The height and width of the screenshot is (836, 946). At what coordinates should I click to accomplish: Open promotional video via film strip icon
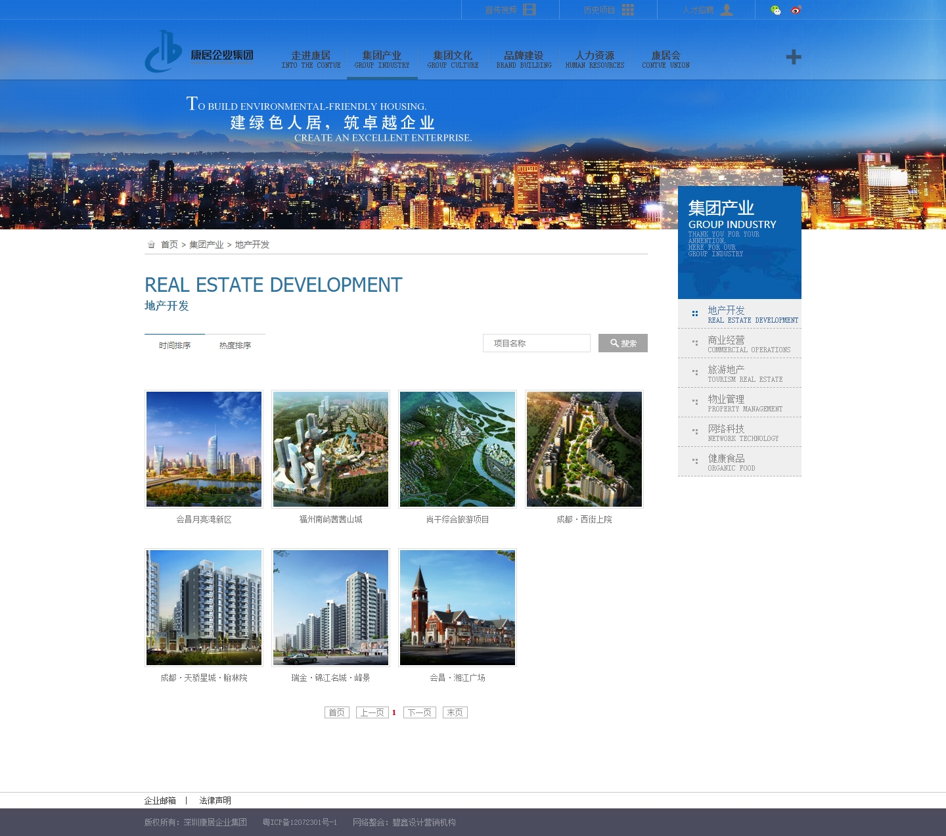click(529, 10)
